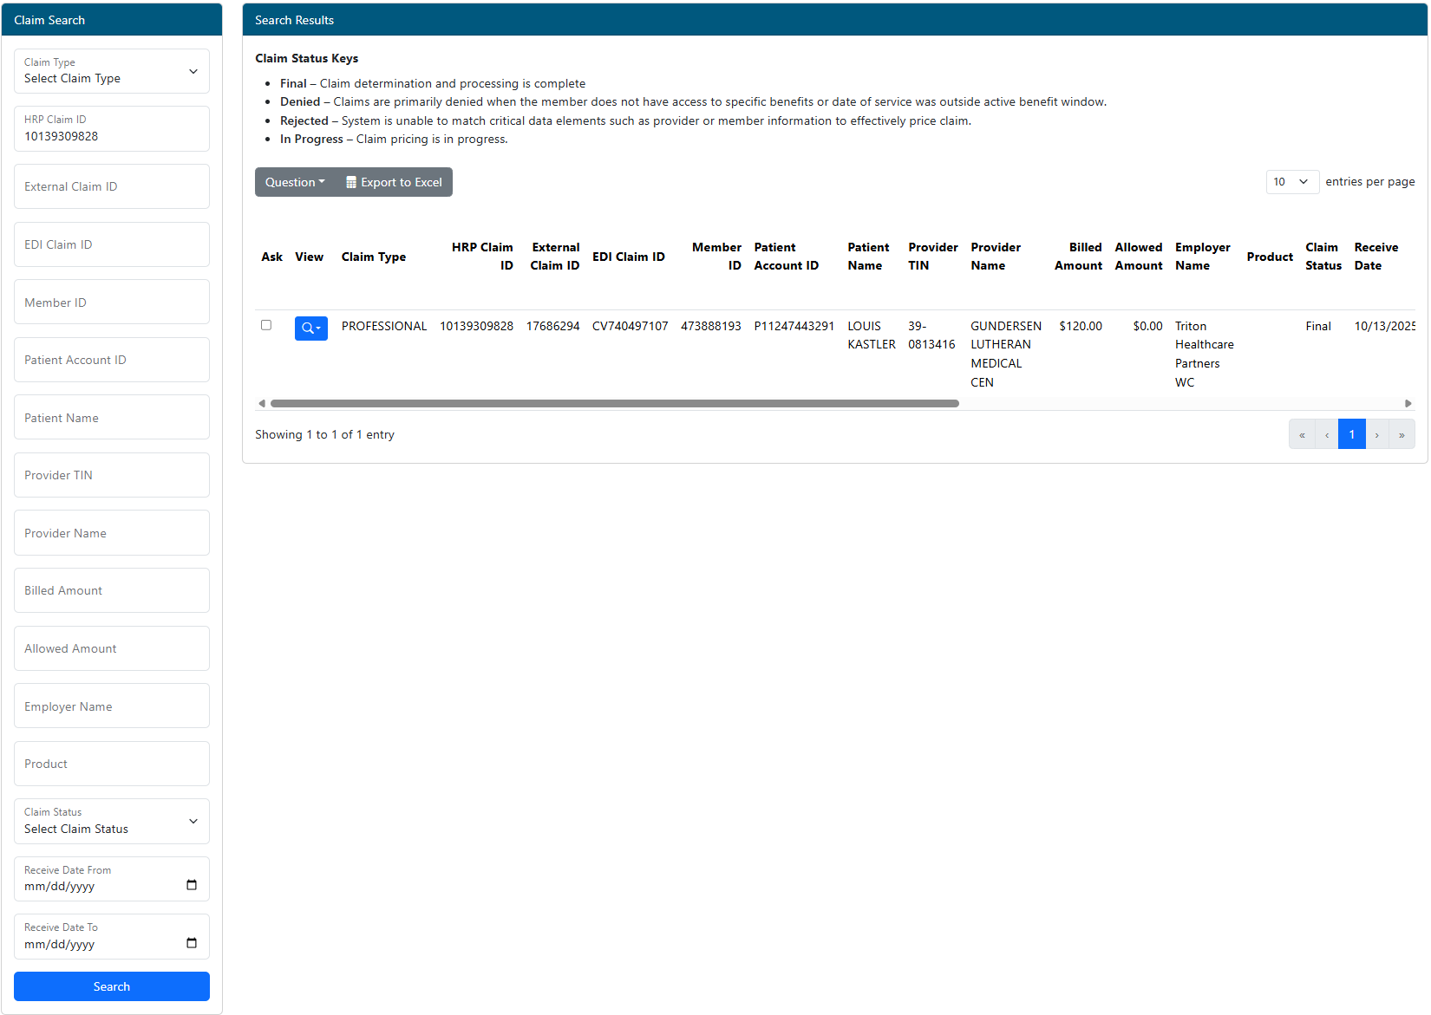The height and width of the screenshot is (1015, 1431).
Task: Open the Question dropdown menu
Action: 295,182
